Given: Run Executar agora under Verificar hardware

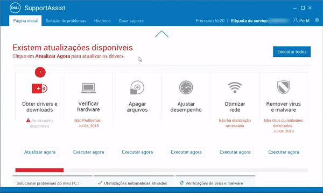Looking at the screenshot, I should [x=89, y=152].
